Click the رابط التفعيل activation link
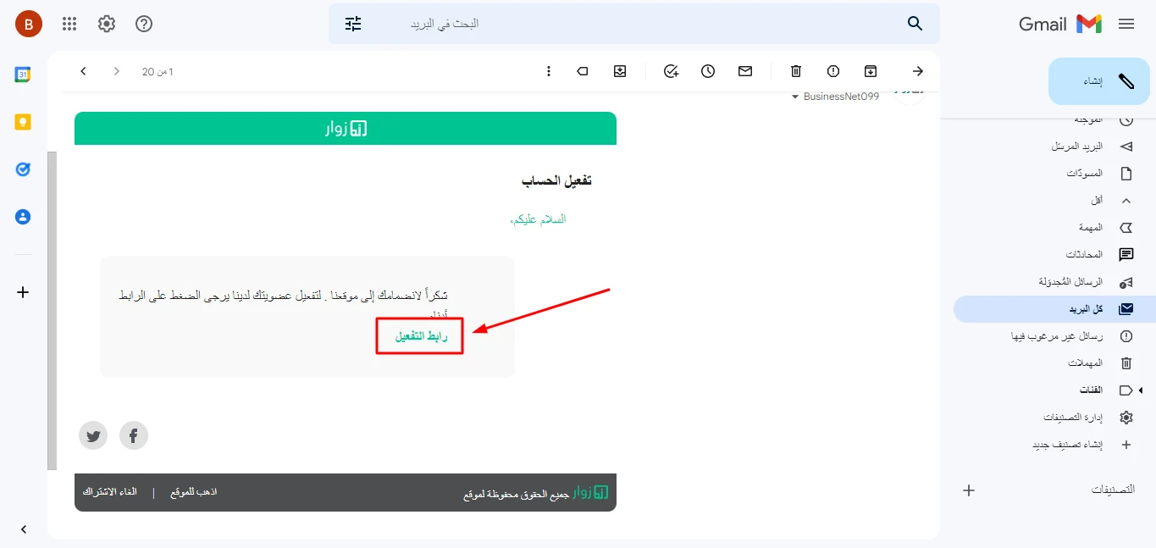Screen dimensions: 1156x548 click(421, 336)
